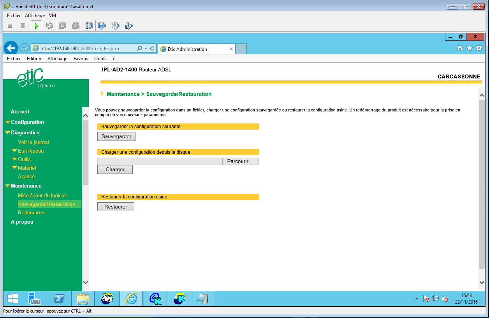Click the floppy drive connect icon

(x=102, y=26)
